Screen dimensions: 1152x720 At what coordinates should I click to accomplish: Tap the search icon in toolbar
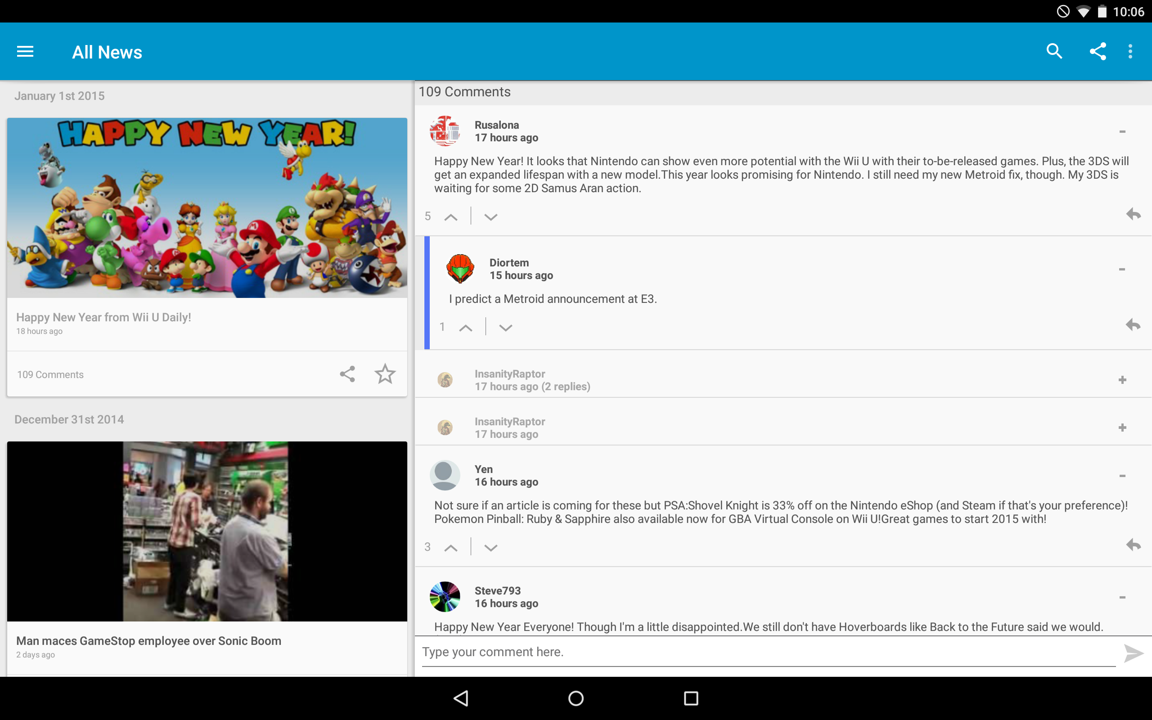[x=1054, y=51]
